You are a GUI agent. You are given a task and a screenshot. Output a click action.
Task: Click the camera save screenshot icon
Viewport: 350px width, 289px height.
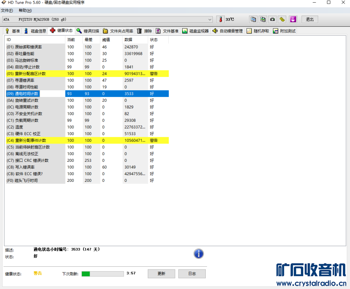pyautogui.click(x=273, y=20)
